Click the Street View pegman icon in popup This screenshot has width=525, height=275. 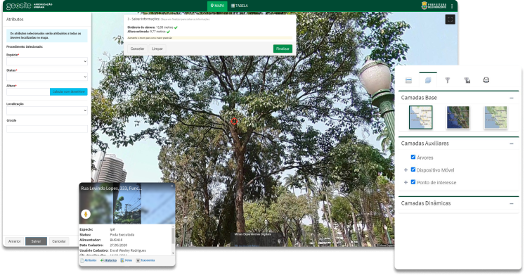86,214
